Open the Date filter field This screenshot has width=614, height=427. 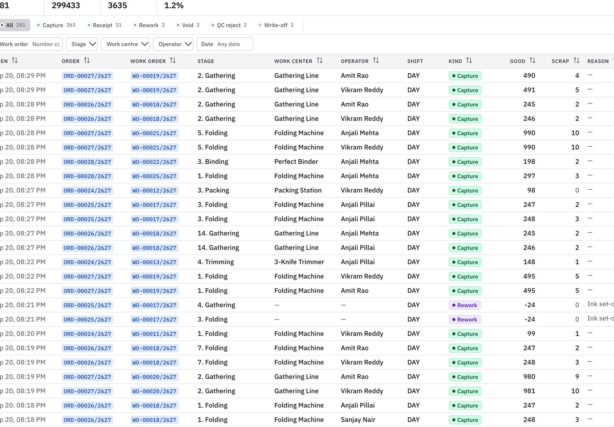pos(224,44)
